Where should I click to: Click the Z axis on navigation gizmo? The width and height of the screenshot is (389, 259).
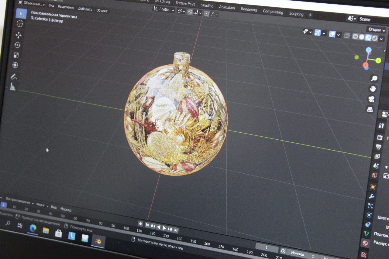pyautogui.click(x=369, y=50)
